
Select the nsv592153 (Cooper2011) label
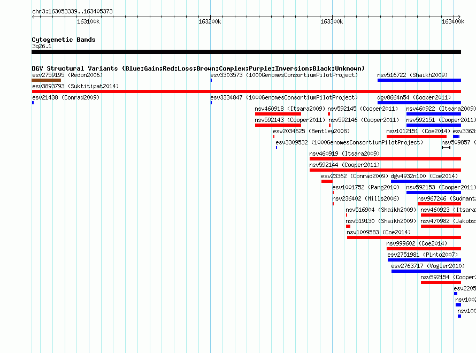[x=441, y=187]
